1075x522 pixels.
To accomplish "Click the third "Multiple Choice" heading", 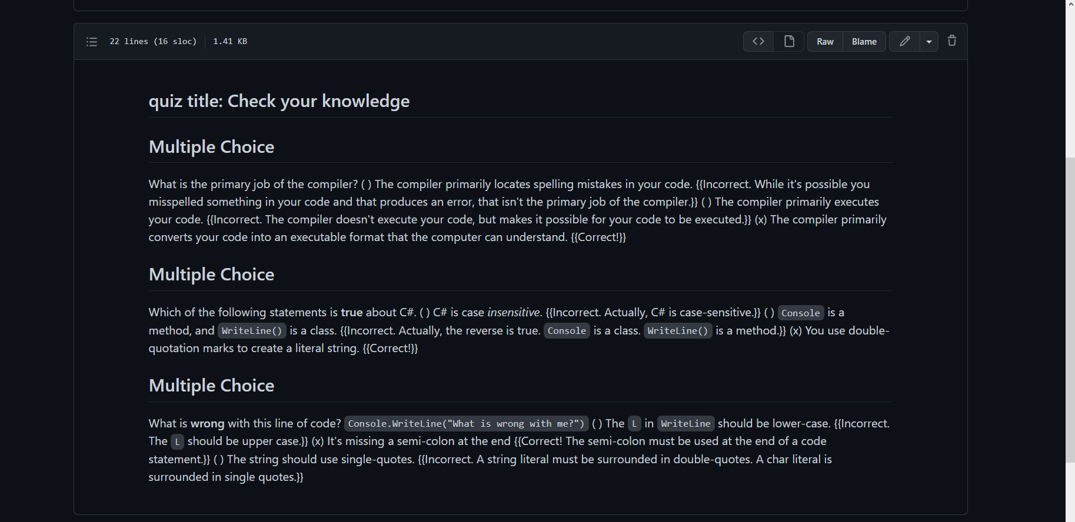I will (x=211, y=385).
